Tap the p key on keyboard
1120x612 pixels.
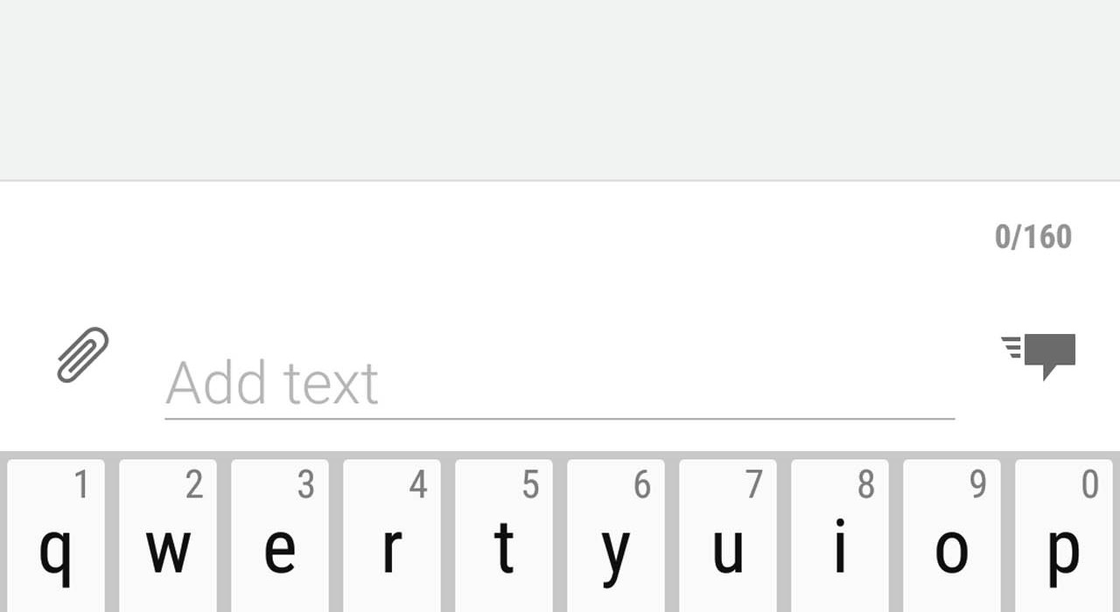[x=1064, y=535]
